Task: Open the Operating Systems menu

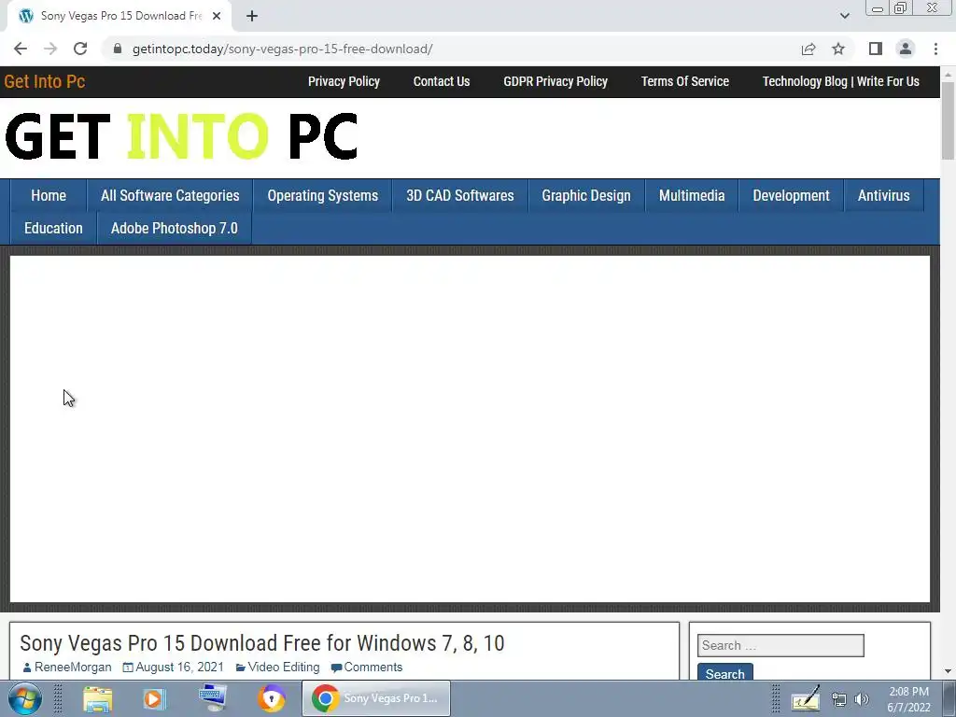Action: click(x=322, y=196)
